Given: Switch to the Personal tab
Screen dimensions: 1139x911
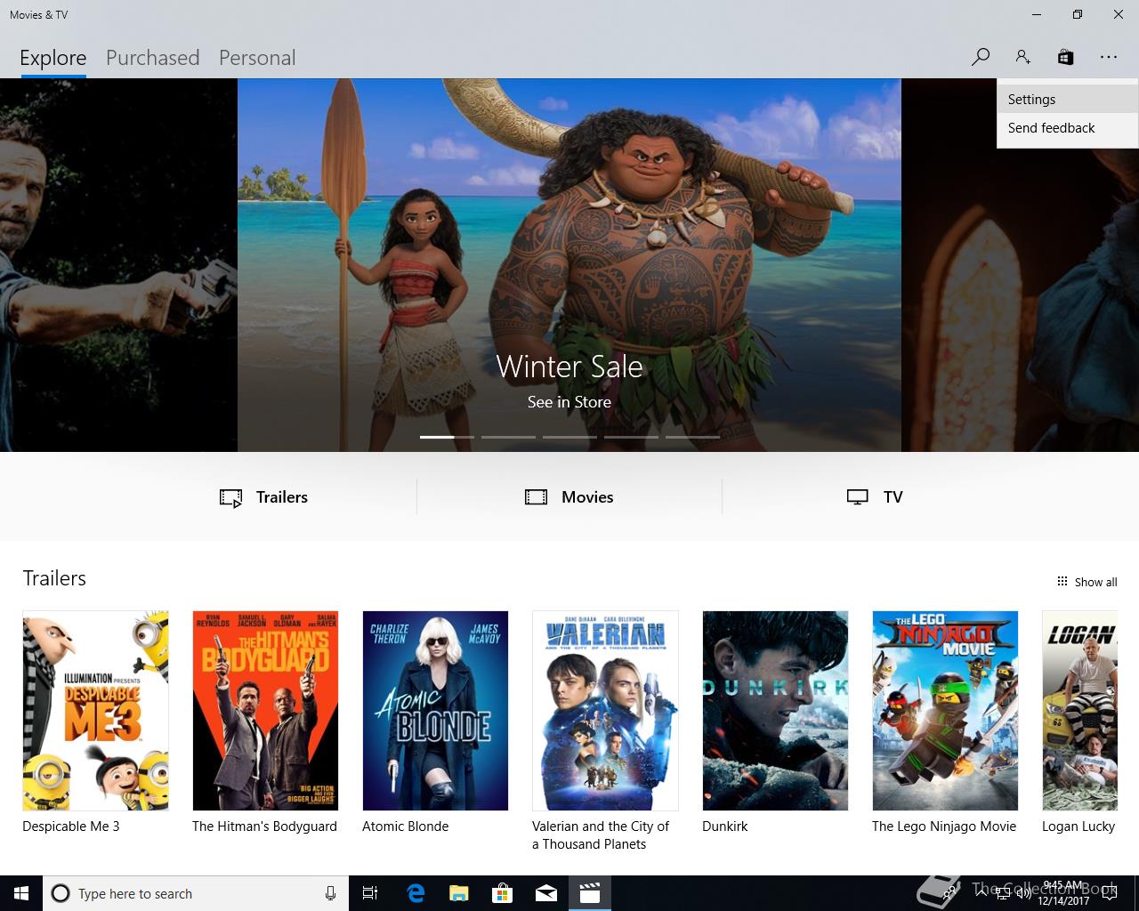Looking at the screenshot, I should pos(257,58).
